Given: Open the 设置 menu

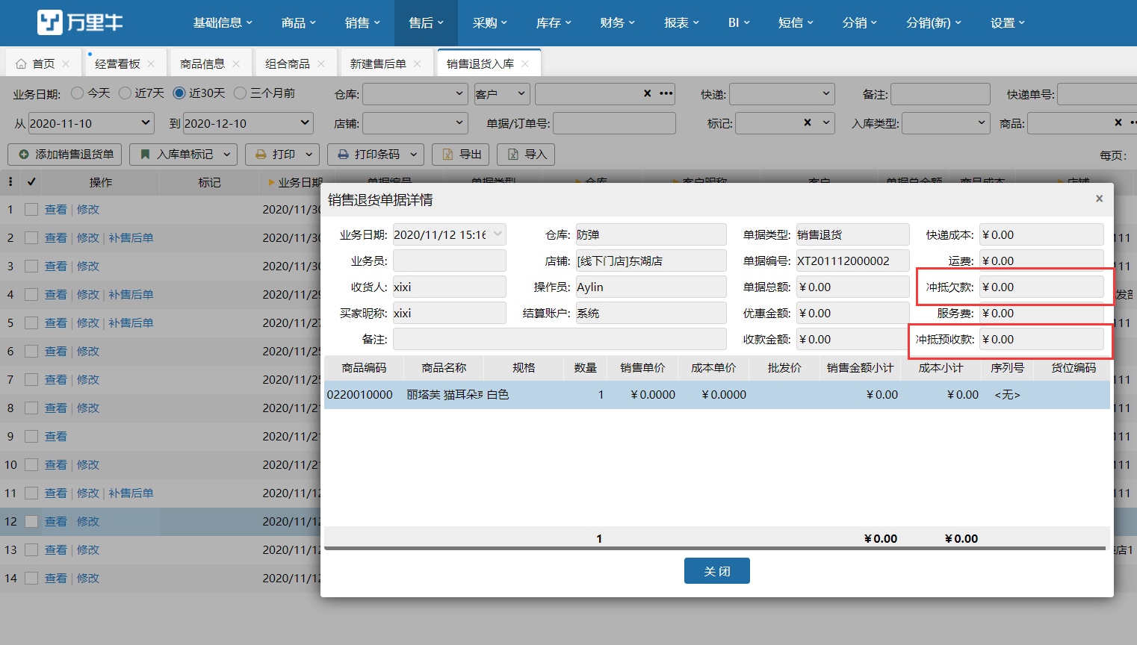Looking at the screenshot, I should (1008, 23).
